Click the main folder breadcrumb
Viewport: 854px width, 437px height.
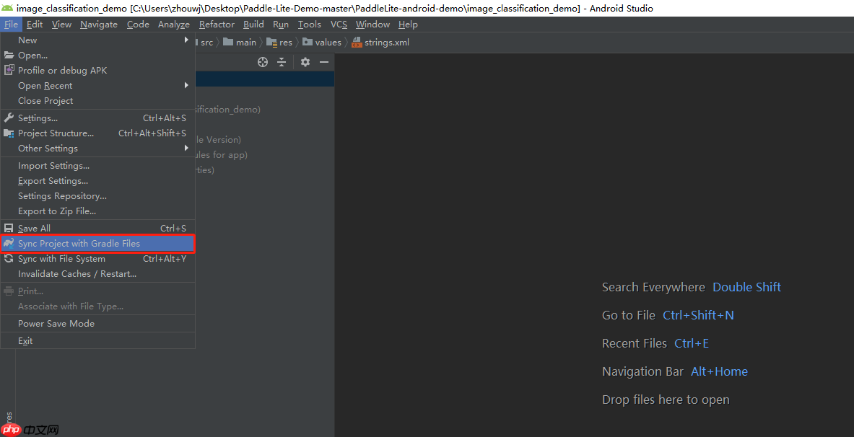(x=245, y=43)
